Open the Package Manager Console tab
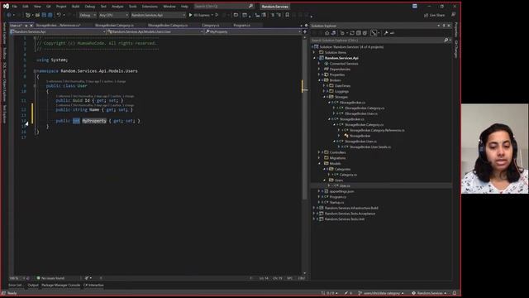This screenshot has height=298, width=529. pyautogui.click(x=60, y=285)
